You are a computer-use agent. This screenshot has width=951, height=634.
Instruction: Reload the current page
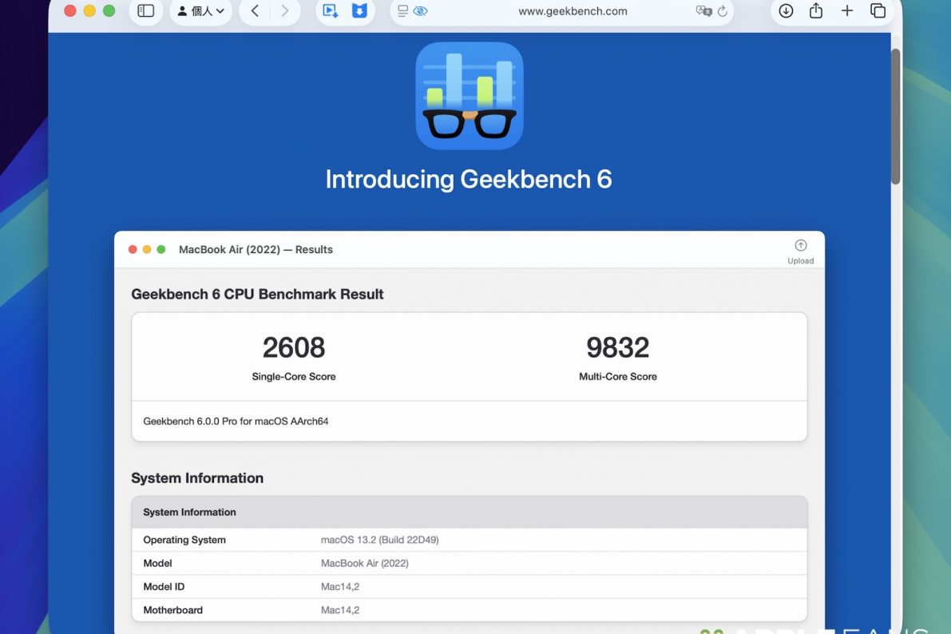tap(723, 11)
